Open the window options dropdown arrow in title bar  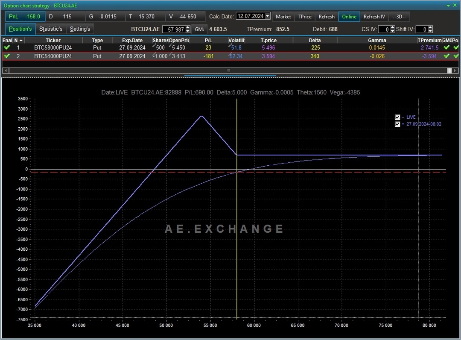tap(448, 6)
